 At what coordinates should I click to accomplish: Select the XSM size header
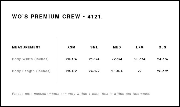[x=71, y=47]
